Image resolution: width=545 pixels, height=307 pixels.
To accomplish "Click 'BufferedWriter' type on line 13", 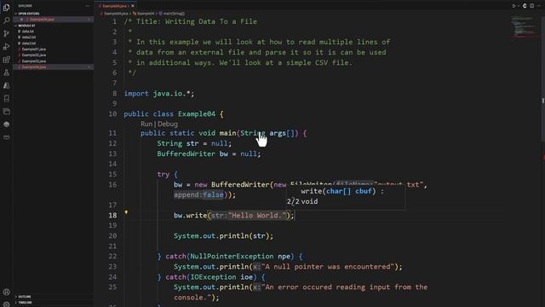I will [x=186, y=153].
